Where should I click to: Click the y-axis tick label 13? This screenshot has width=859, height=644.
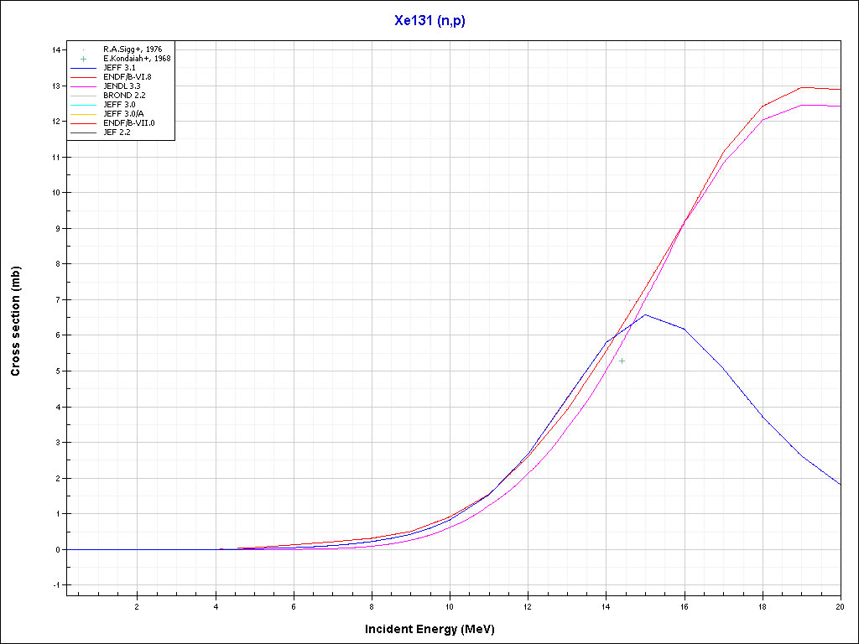coord(55,86)
